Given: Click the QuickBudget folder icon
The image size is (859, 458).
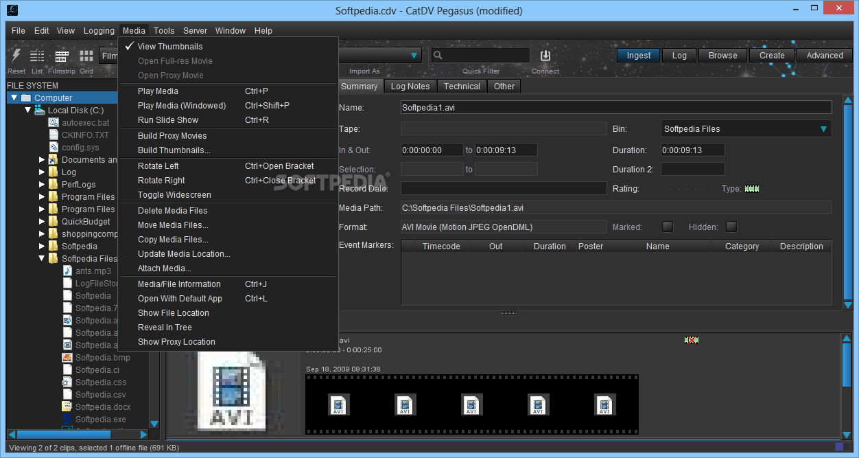Looking at the screenshot, I should pos(54,222).
